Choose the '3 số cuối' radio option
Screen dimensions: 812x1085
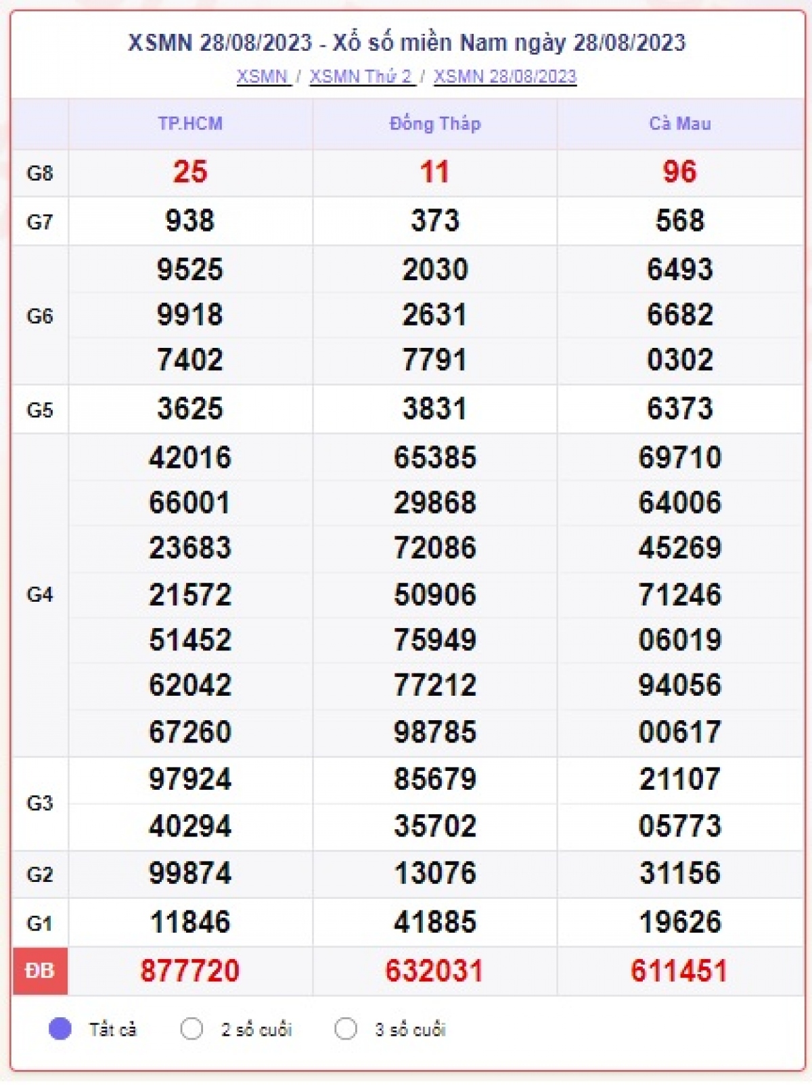(x=346, y=1029)
